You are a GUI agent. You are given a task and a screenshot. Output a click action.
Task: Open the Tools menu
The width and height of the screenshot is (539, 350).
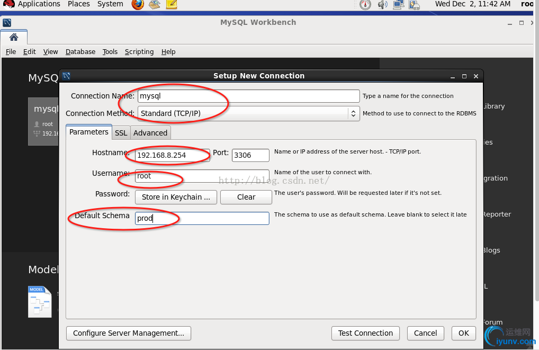(110, 51)
